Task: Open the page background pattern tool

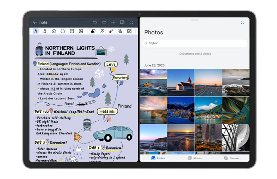Action: coord(129,31)
